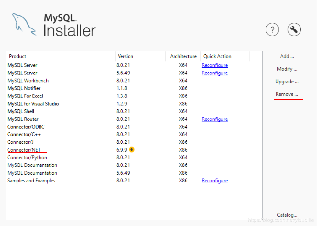Click the MySQL dolphin logo

pyautogui.click(x=24, y=25)
